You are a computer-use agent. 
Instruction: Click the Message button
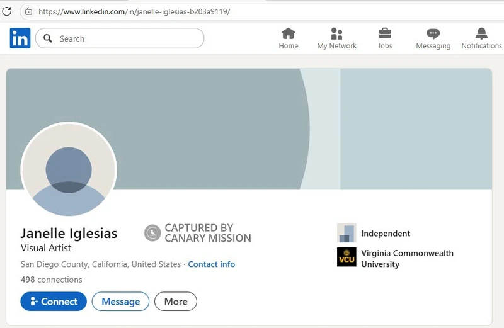[120, 302]
